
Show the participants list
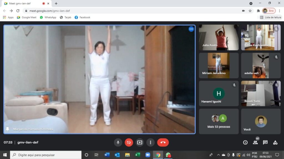tap(255, 142)
